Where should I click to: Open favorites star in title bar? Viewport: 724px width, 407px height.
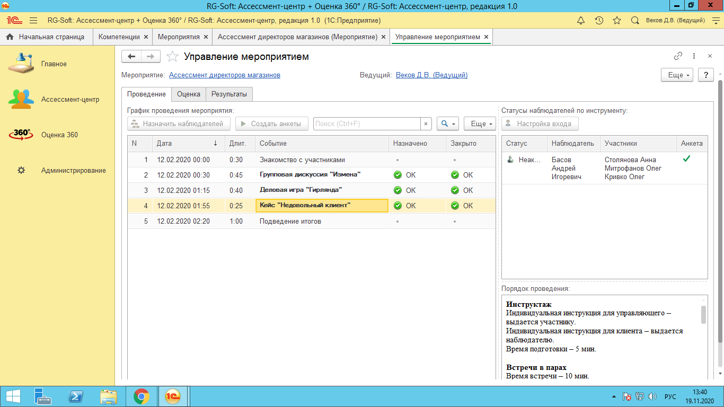(617, 20)
